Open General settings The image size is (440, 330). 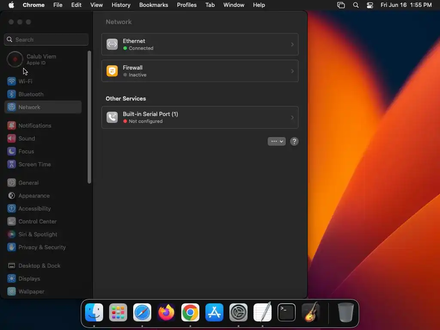(x=43, y=183)
